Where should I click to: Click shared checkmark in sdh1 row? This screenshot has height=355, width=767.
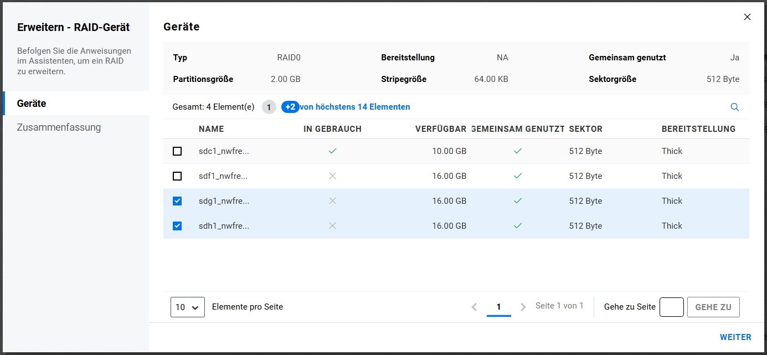coord(517,226)
